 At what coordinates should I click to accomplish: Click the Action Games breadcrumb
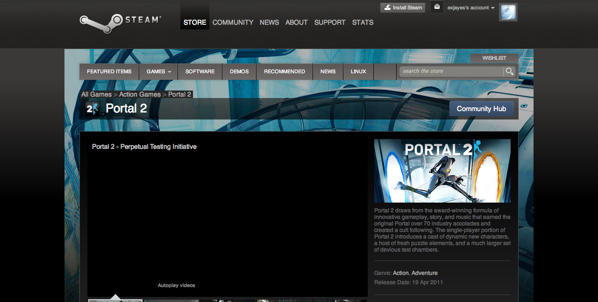[140, 94]
